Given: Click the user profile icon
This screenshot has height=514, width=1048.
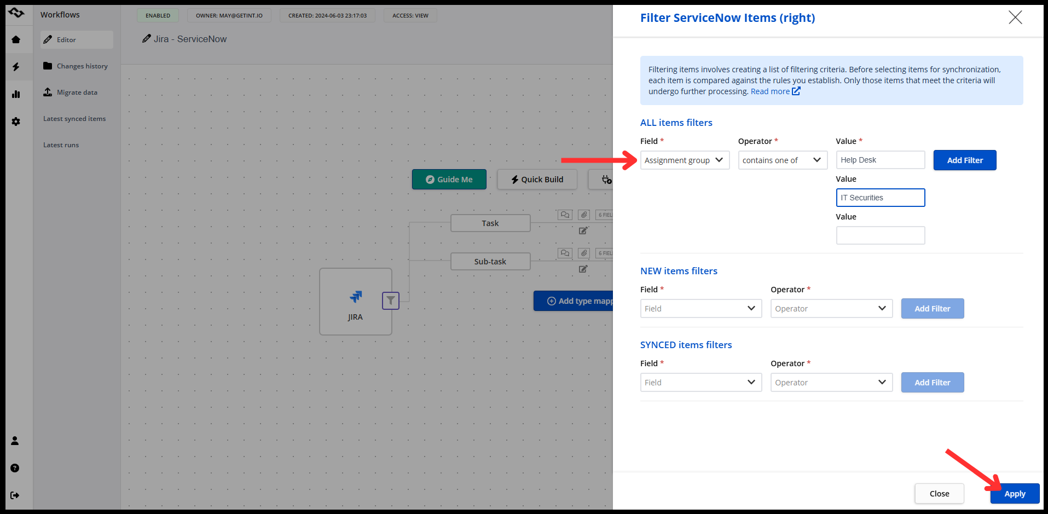Looking at the screenshot, I should [x=15, y=441].
